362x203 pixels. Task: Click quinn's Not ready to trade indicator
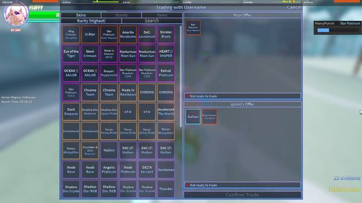pyautogui.click(x=243, y=185)
